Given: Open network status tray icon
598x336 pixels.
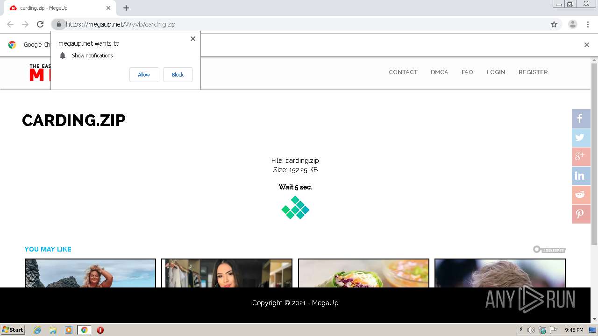Looking at the screenshot, I should point(542,330).
